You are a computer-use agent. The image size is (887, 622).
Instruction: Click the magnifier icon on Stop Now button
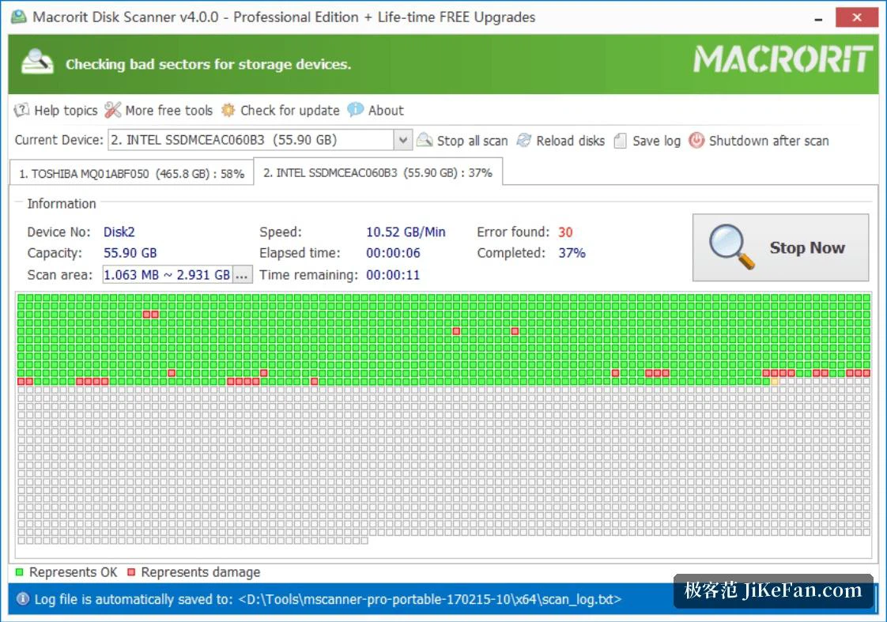731,247
